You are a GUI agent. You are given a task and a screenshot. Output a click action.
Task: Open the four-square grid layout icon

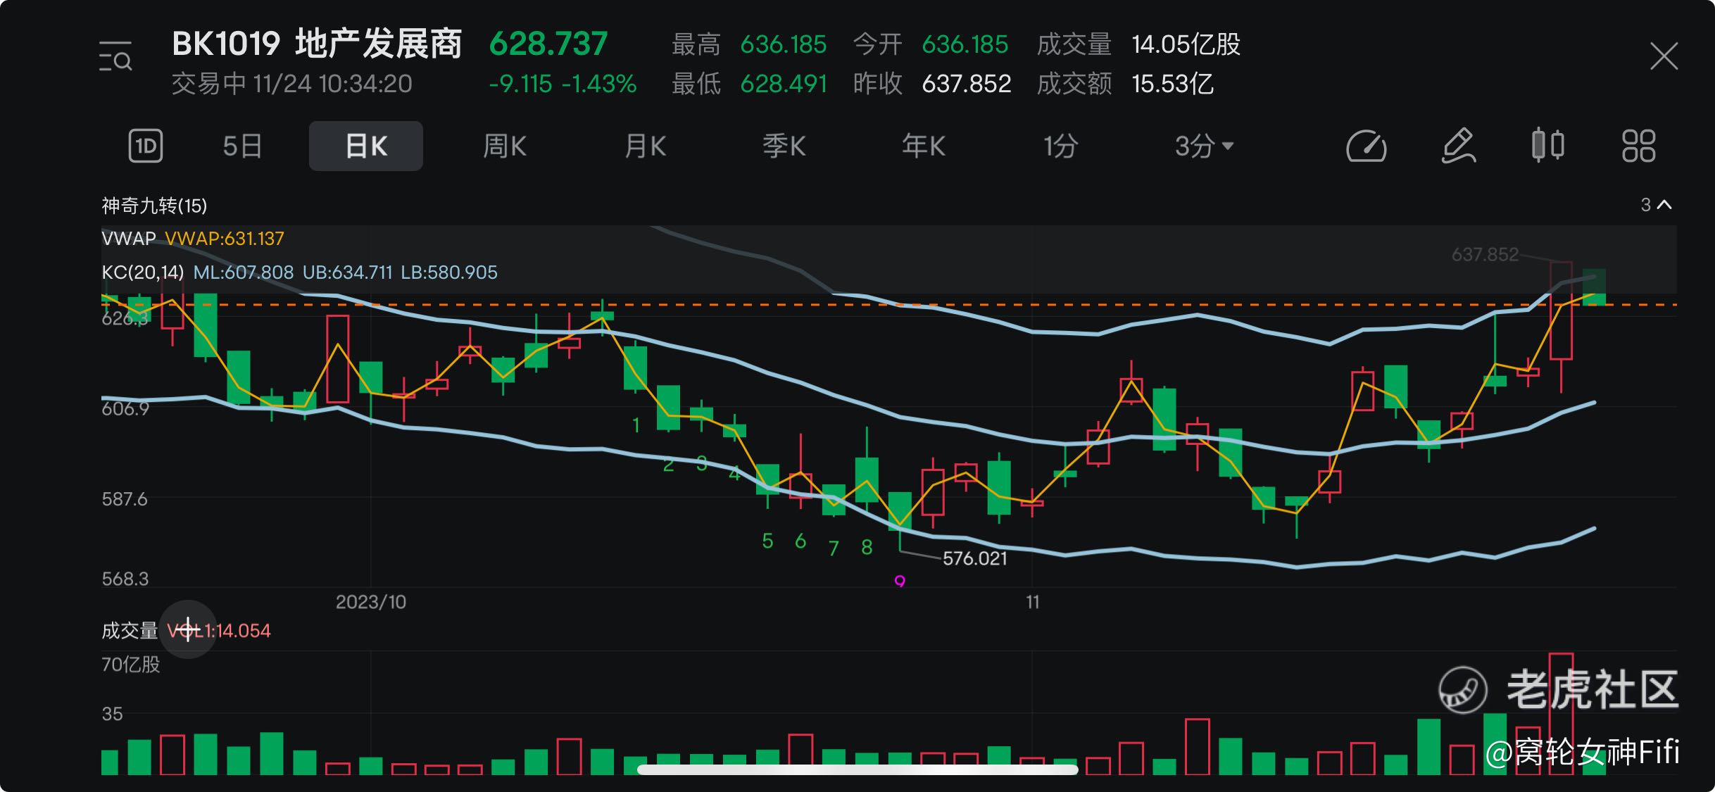(1638, 146)
